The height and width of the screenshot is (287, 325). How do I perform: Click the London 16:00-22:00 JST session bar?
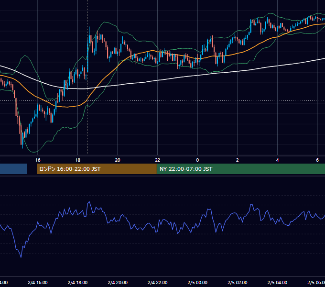pyautogui.click(x=97, y=169)
